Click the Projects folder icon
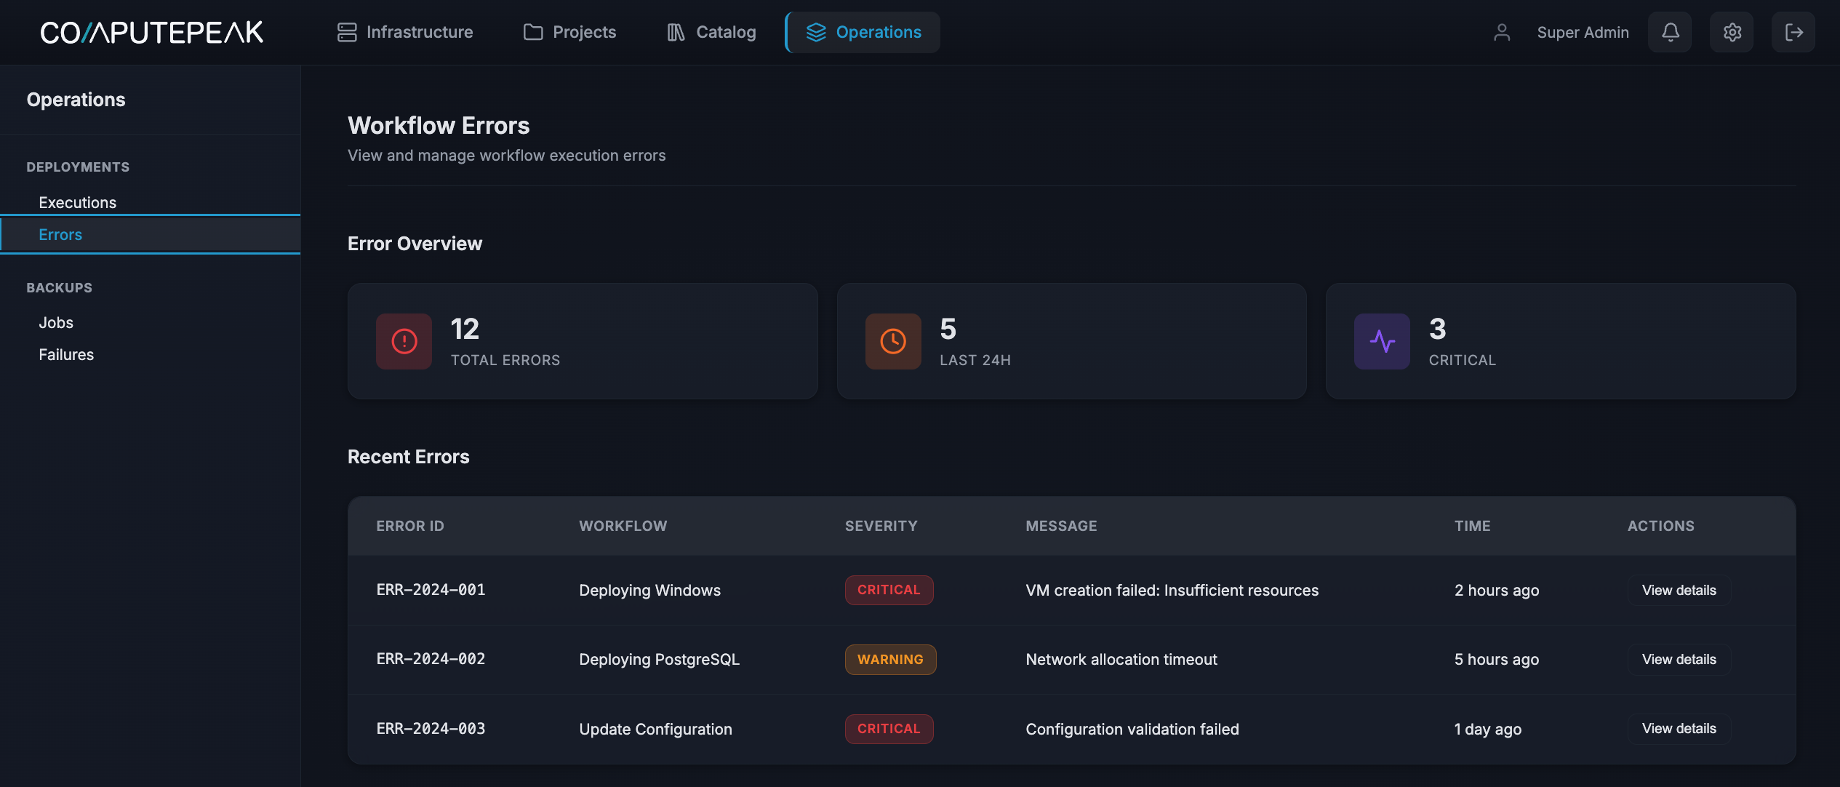 [x=533, y=32]
